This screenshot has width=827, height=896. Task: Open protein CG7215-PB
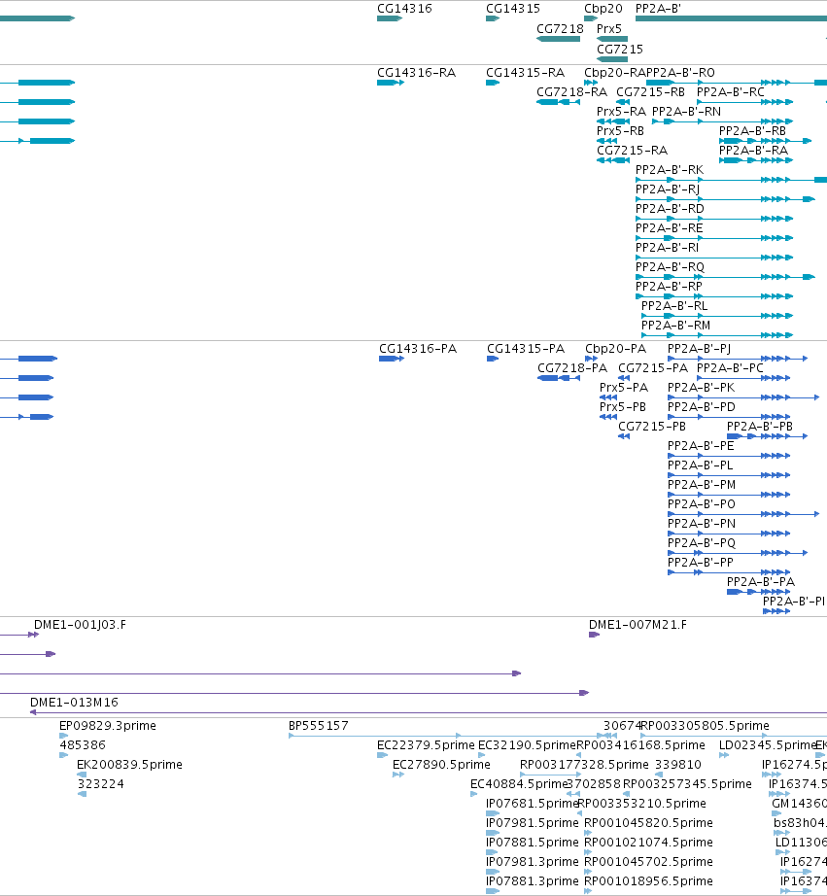pos(652,427)
